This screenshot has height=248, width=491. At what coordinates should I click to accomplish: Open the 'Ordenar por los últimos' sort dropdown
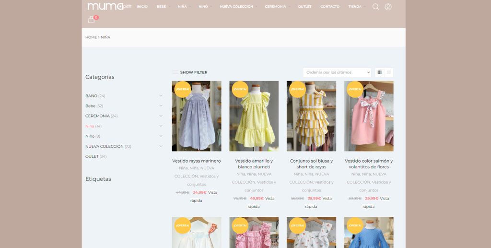coord(337,72)
